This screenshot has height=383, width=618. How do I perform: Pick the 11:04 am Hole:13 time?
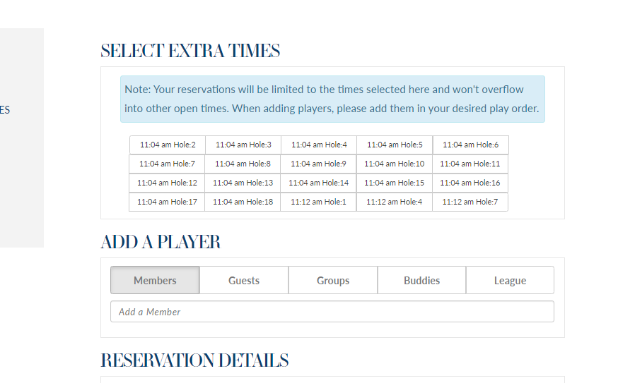pos(243,183)
